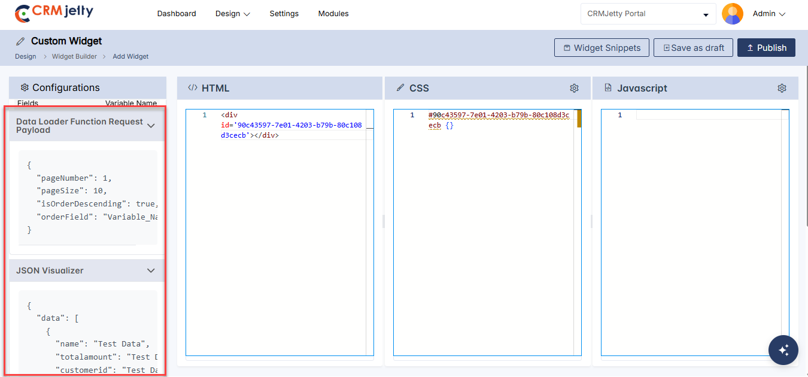808x377 pixels.
Task: Click the Admin user avatar
Action: pos(732,14)
